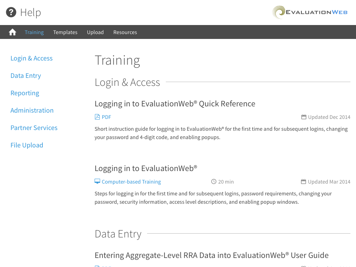Open the Reporting sidebar link
This screenshot has width=356, height=267.
pyautogui.click(x=25, y=93)
